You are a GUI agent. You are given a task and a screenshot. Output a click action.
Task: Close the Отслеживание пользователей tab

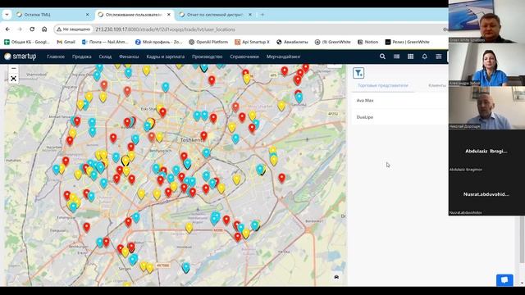coord(169,15)
